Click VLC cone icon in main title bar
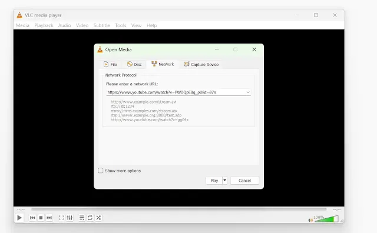This screenshot has width=377, height=233. tap(19, 15)
